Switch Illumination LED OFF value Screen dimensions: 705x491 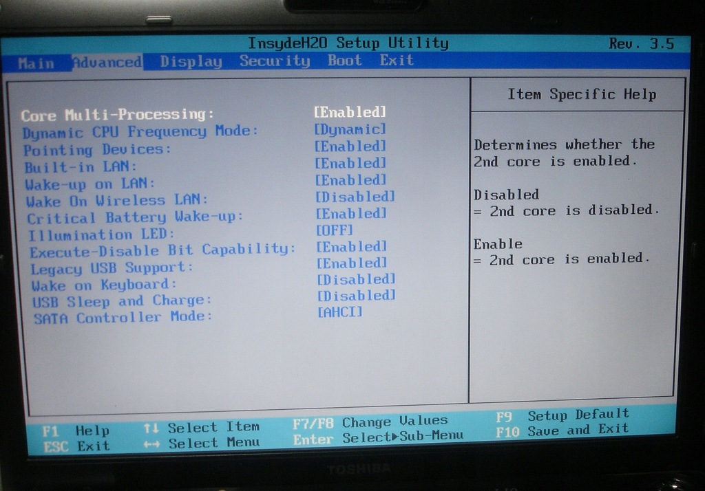pos(335,230)
